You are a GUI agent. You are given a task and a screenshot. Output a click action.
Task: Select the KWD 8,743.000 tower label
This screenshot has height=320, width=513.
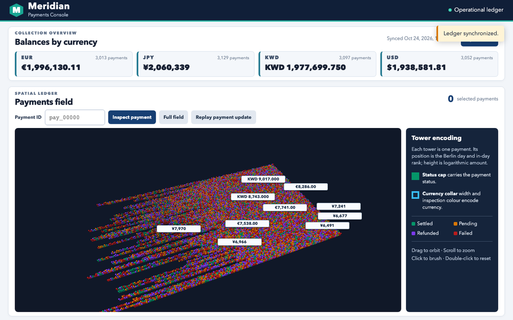point(253,197)
